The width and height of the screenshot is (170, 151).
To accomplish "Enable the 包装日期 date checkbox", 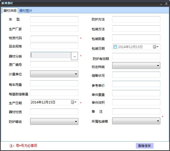I will (x=115, y=47).
